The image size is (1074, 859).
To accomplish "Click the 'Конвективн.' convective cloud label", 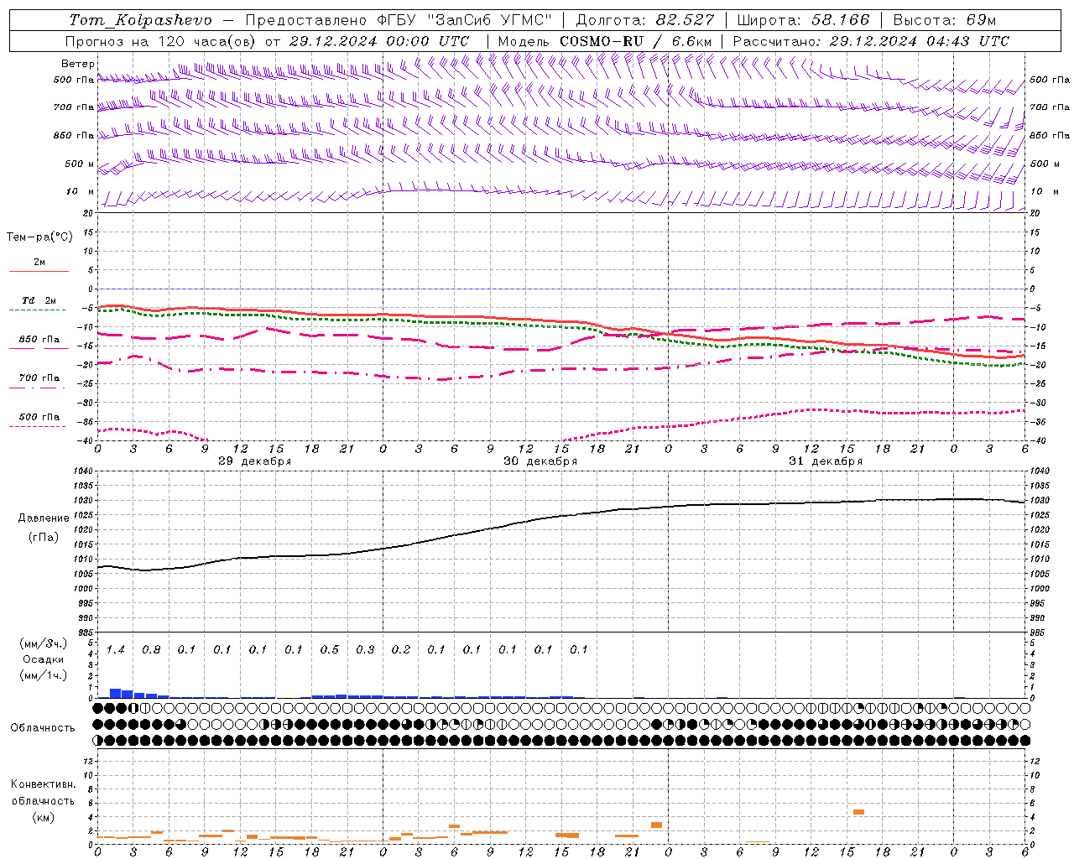I will [x=43, y=784].
